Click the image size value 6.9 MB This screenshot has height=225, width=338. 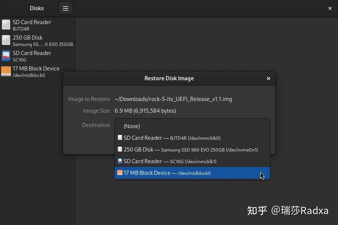[145, 111]
